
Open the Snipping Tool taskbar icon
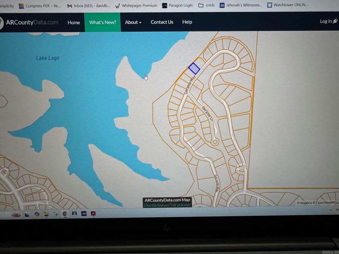tap(56, 214)
